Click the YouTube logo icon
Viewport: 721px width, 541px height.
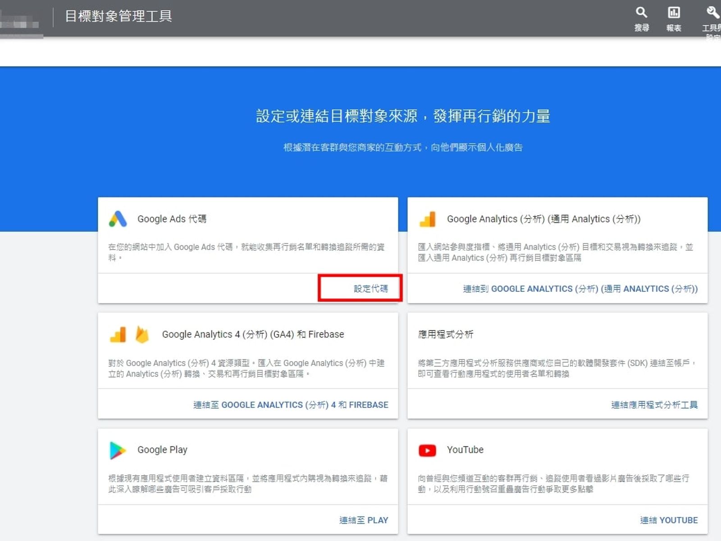427,450
